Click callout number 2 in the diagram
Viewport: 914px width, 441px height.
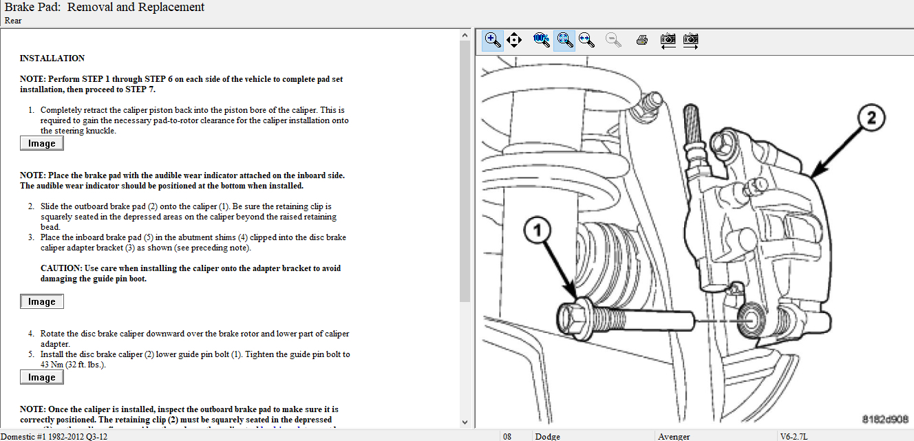tap(870, 119)
